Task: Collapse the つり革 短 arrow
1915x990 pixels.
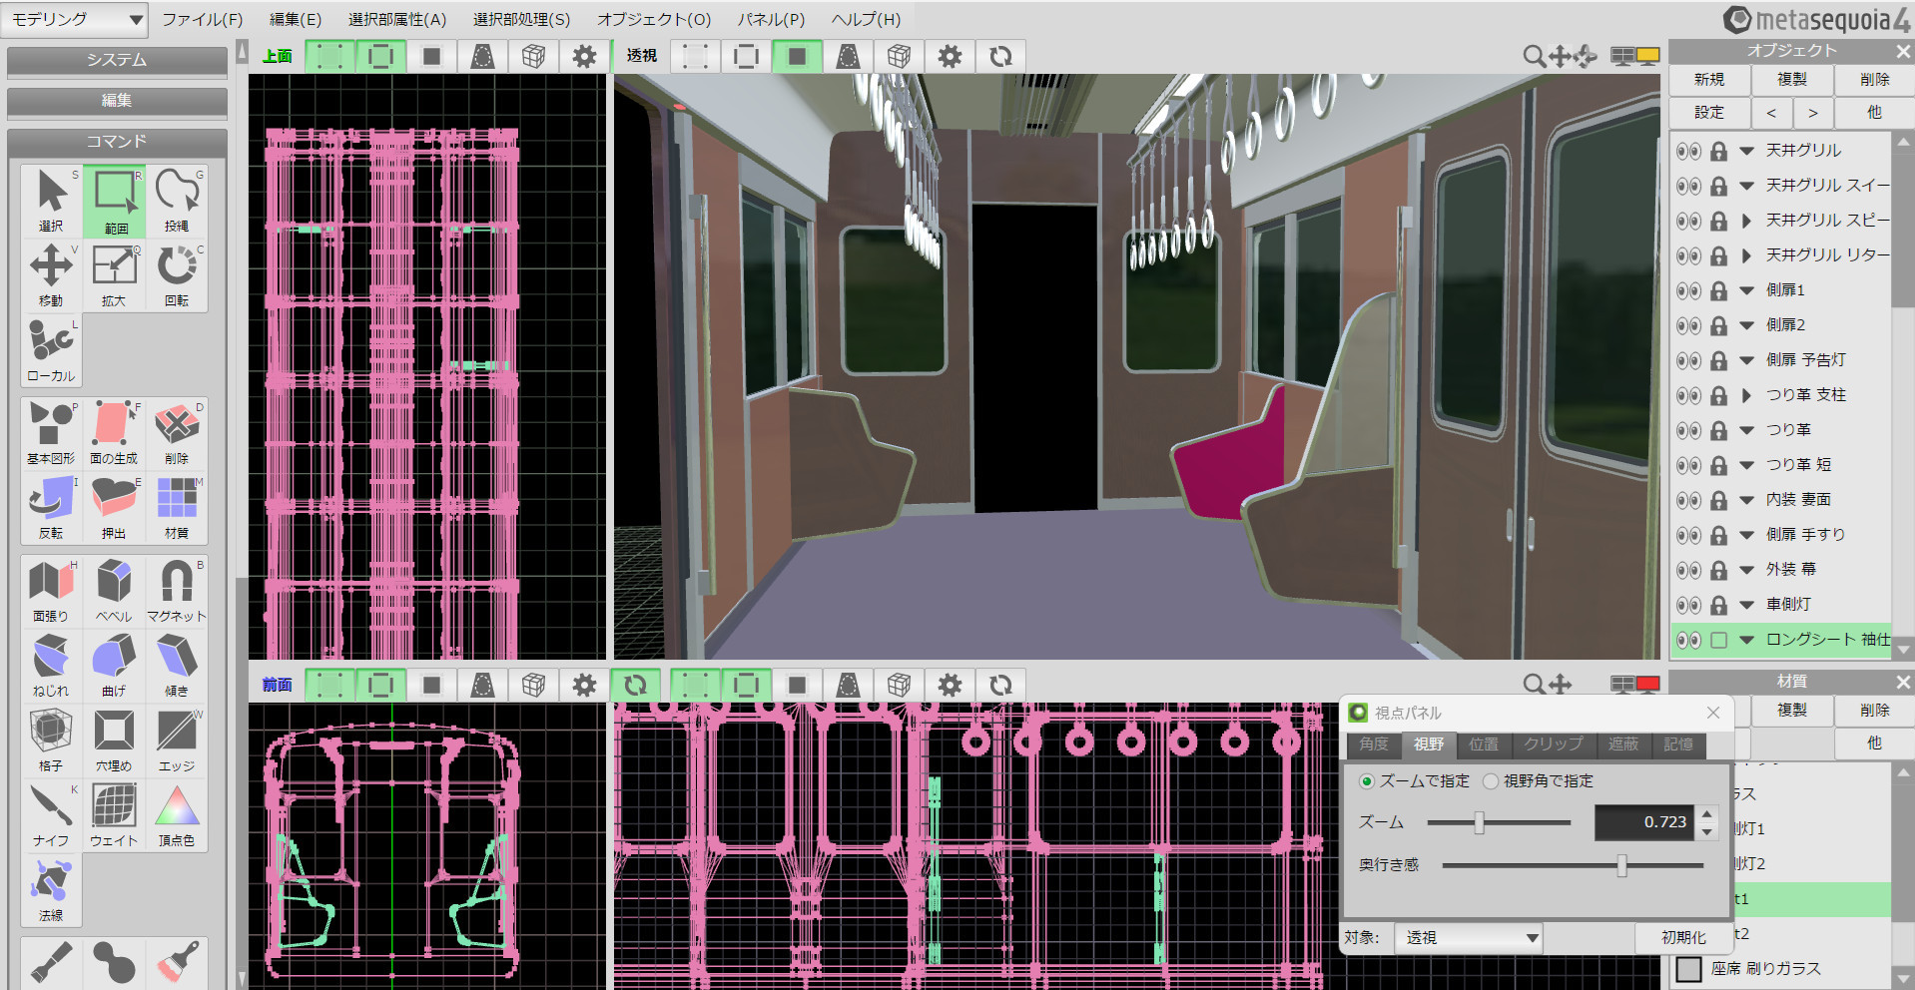Action: click(x=1746, y=465)
